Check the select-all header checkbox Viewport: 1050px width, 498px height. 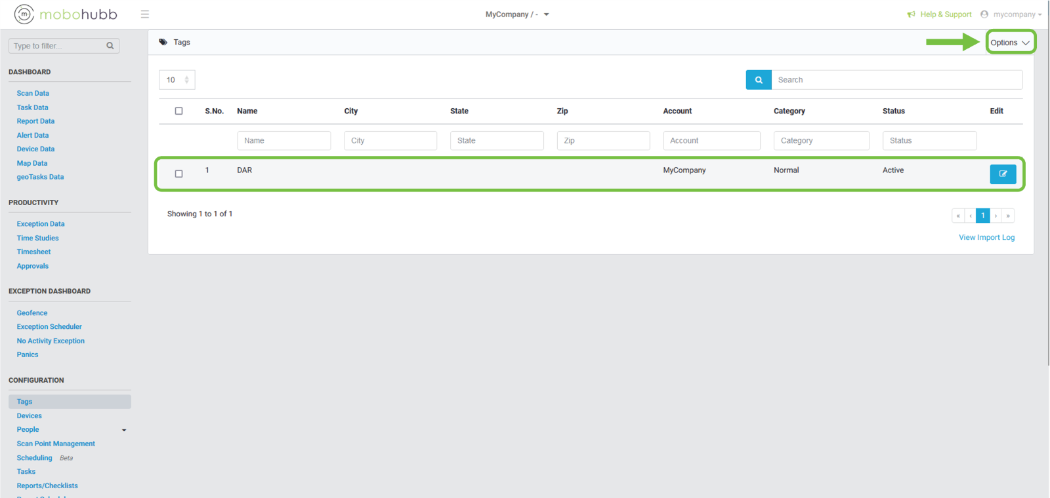[178, 111]
